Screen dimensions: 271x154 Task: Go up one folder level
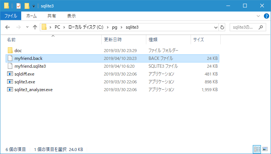(x=35, y=27)
